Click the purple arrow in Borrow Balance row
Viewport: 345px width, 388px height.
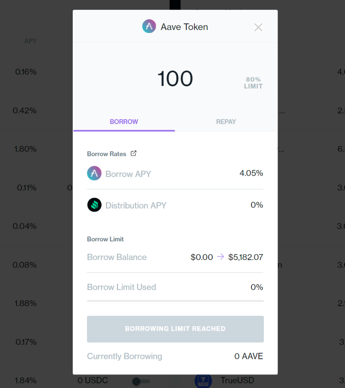pos(220,257)
